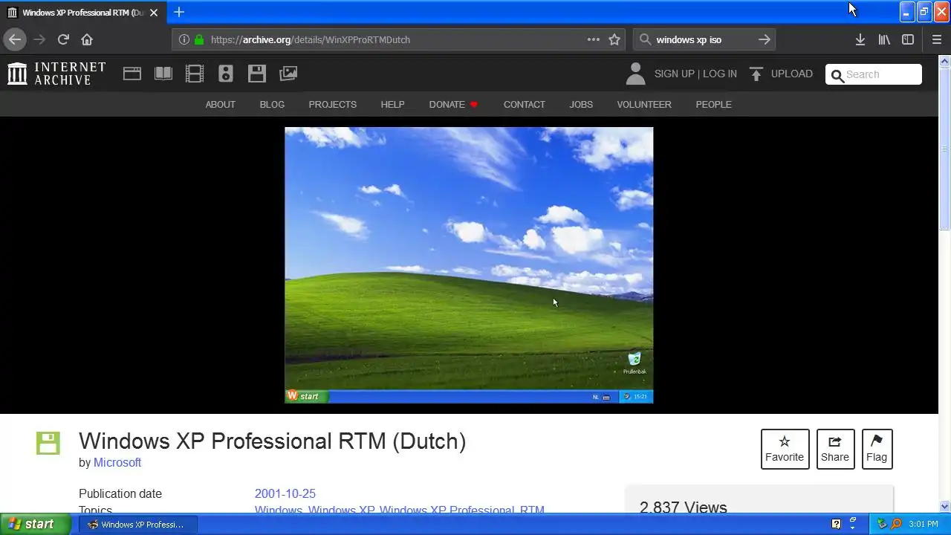Click the user avatar icon

(x=635, y=74)
